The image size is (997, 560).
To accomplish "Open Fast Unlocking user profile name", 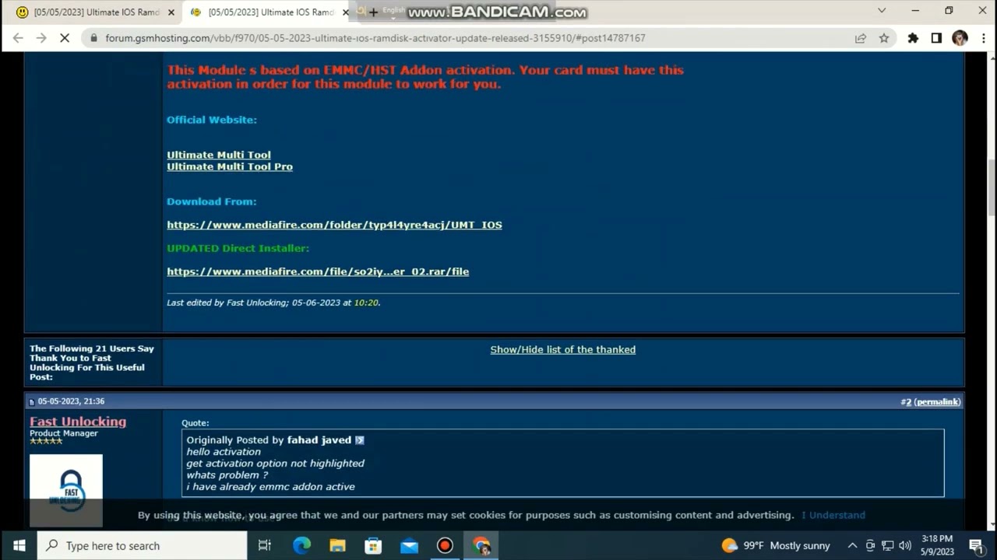I will 78,422.
